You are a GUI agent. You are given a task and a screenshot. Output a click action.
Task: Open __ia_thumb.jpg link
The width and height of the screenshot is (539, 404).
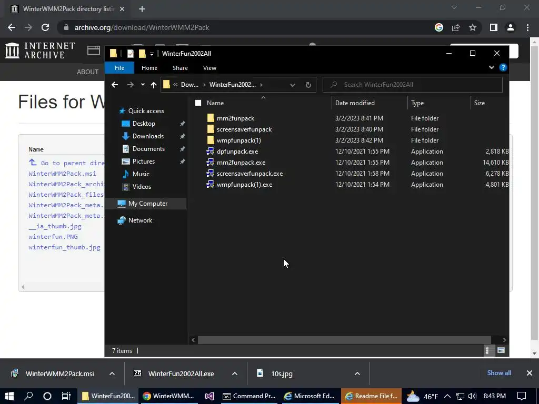pyautogui.click(x=55, y=226)
